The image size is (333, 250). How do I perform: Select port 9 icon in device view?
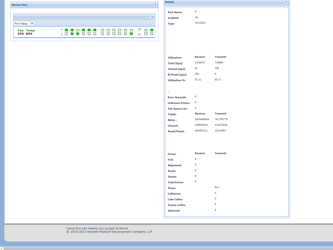[89, 30]
